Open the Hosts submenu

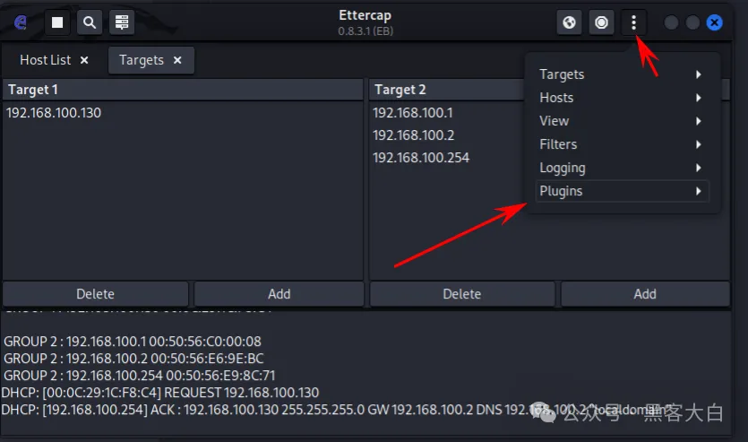(622, 98)
